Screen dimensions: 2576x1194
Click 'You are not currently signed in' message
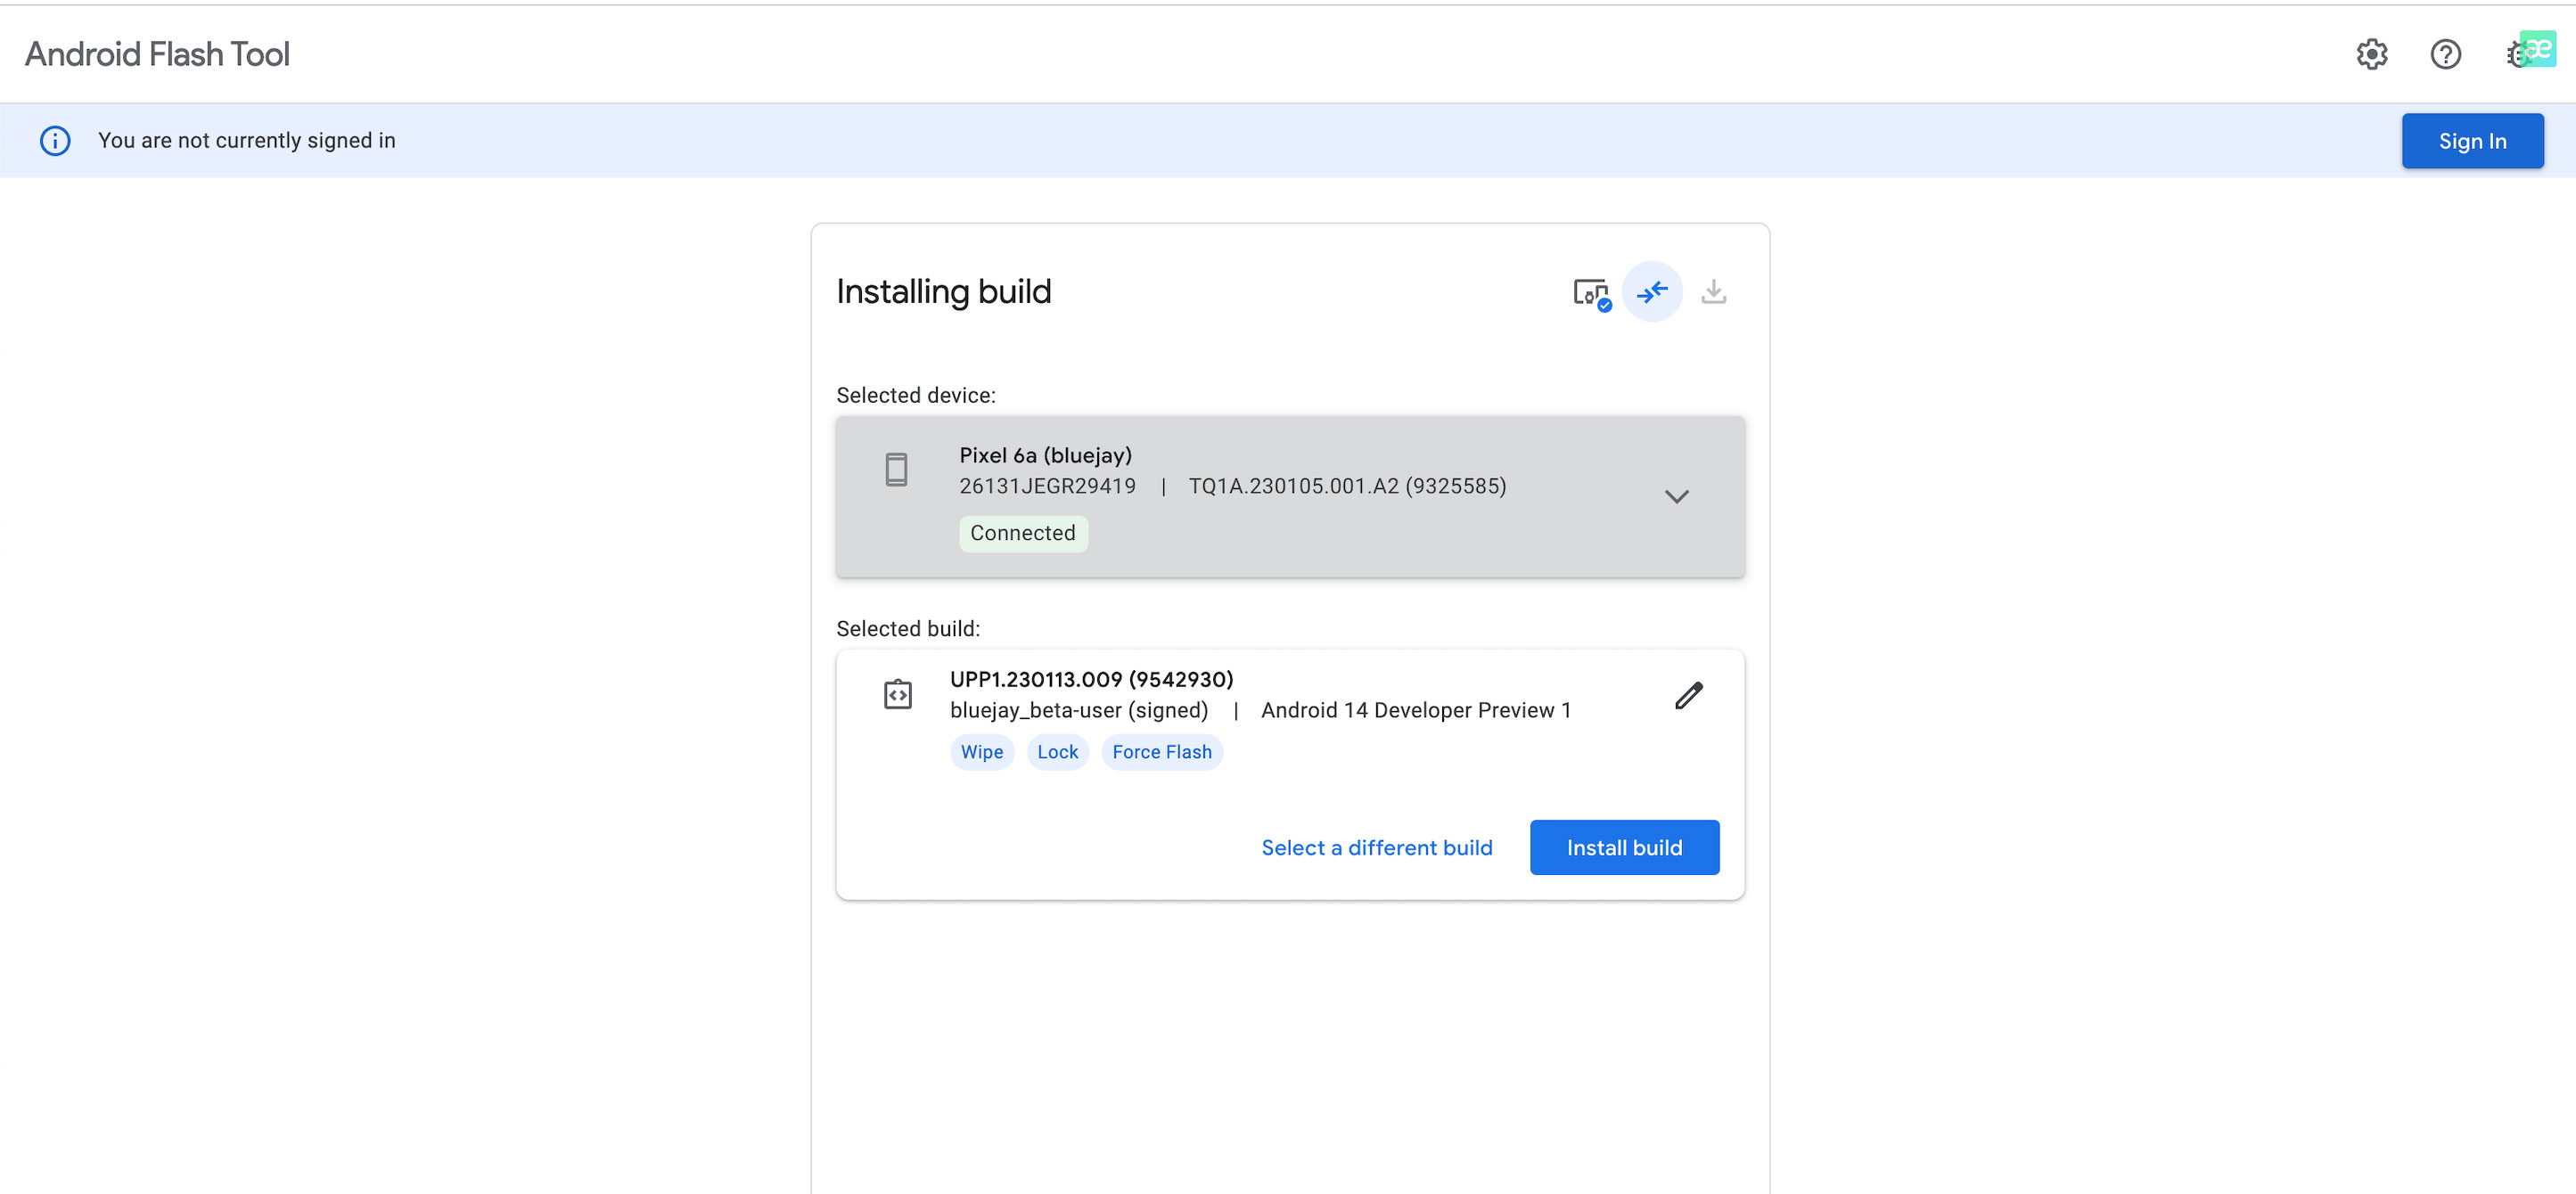[x=247, y=141]
